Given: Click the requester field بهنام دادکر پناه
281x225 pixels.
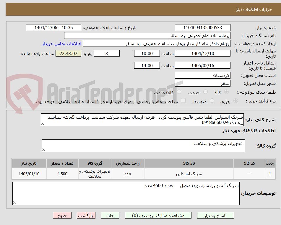Looking at the screenshot, I should [156, 44].
